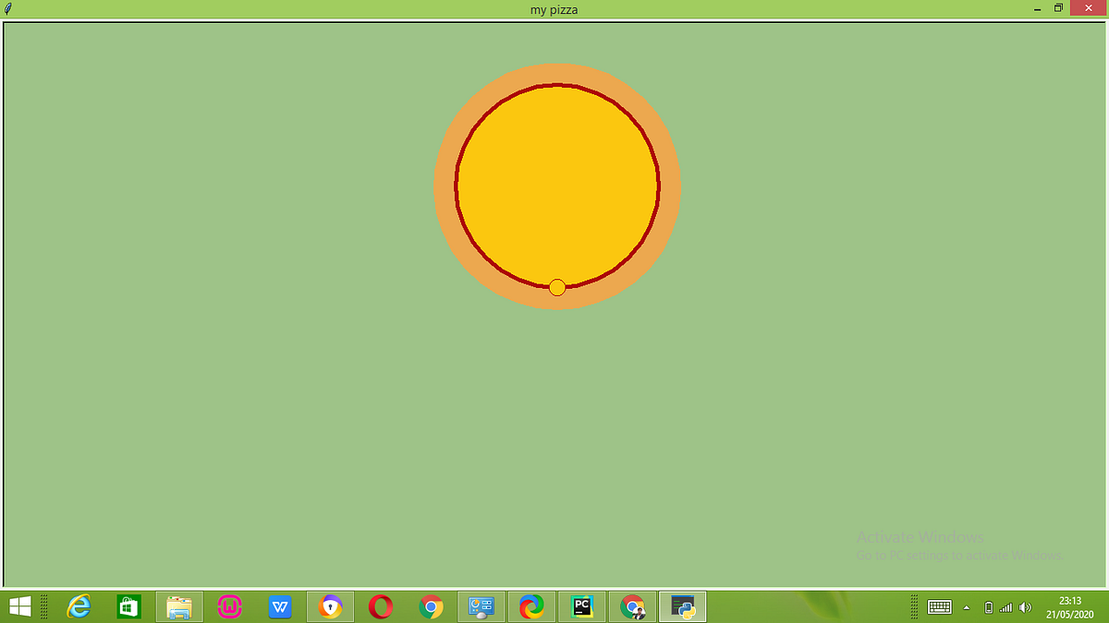Select the running Python turtle app
This screenshot has height=623, width=1109.
[682, 606]
